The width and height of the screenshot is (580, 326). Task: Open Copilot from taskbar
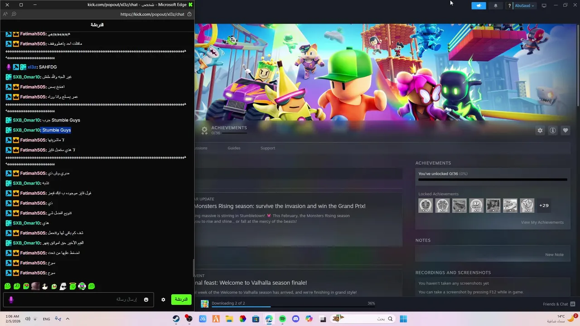pyautogui.click(x=309, y=319)
